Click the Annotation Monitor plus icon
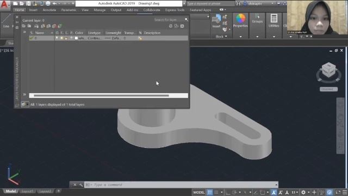This screenshot has width=348, height=196. pyautogui.click(x=314, y=192)
